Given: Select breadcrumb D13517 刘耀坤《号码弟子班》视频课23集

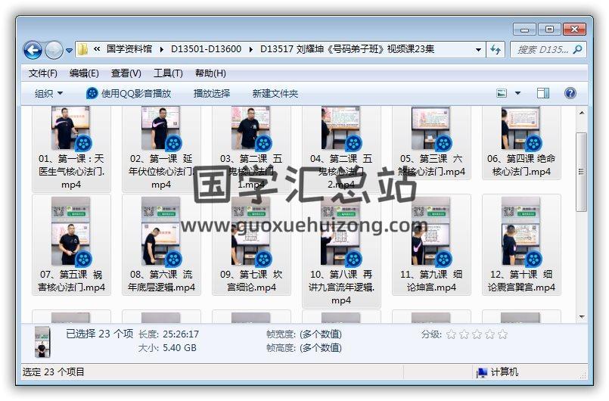Looking at the screenshot, I should pyautogui.click(x=346, y=49).
